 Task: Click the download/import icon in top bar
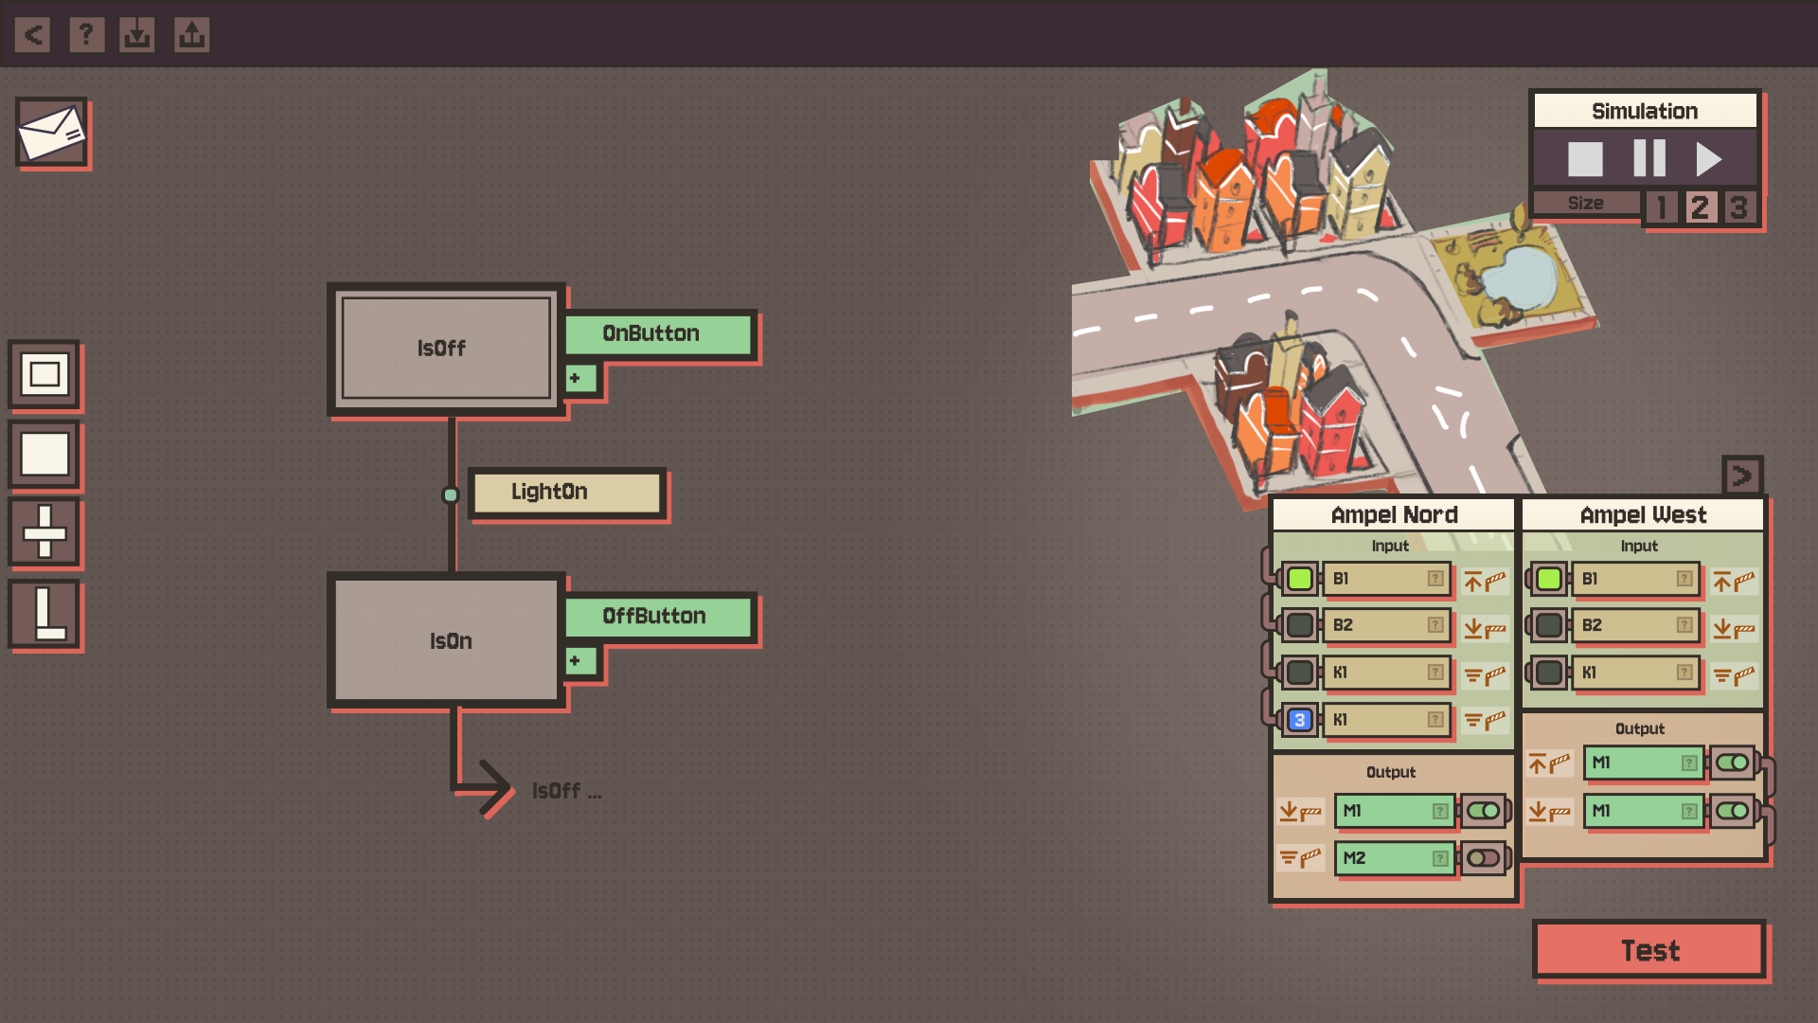137,35
